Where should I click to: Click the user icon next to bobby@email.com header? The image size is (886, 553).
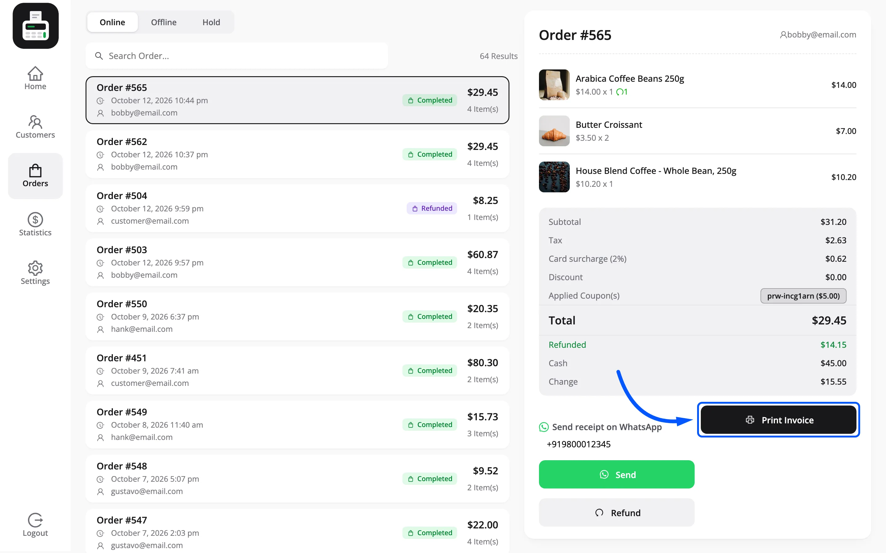[783, 35]
